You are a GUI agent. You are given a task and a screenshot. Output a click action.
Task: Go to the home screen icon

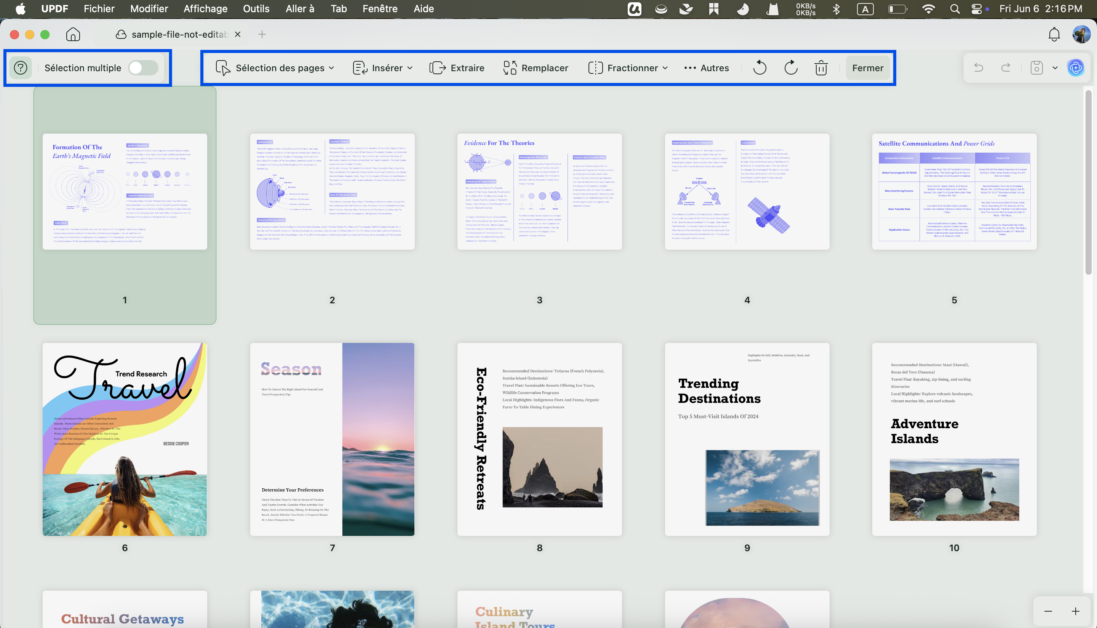[x=73, y=34]
